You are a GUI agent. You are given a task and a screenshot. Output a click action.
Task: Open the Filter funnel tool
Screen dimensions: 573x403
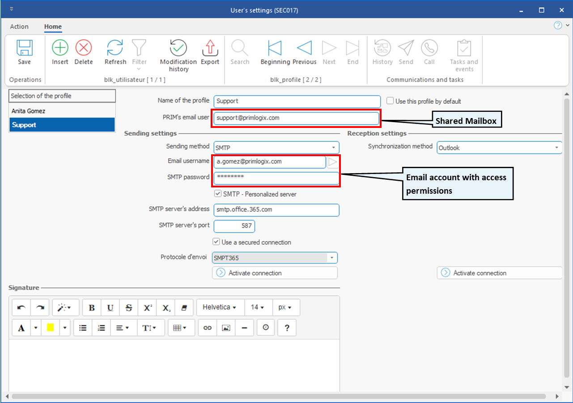click(x=139, y=48)
